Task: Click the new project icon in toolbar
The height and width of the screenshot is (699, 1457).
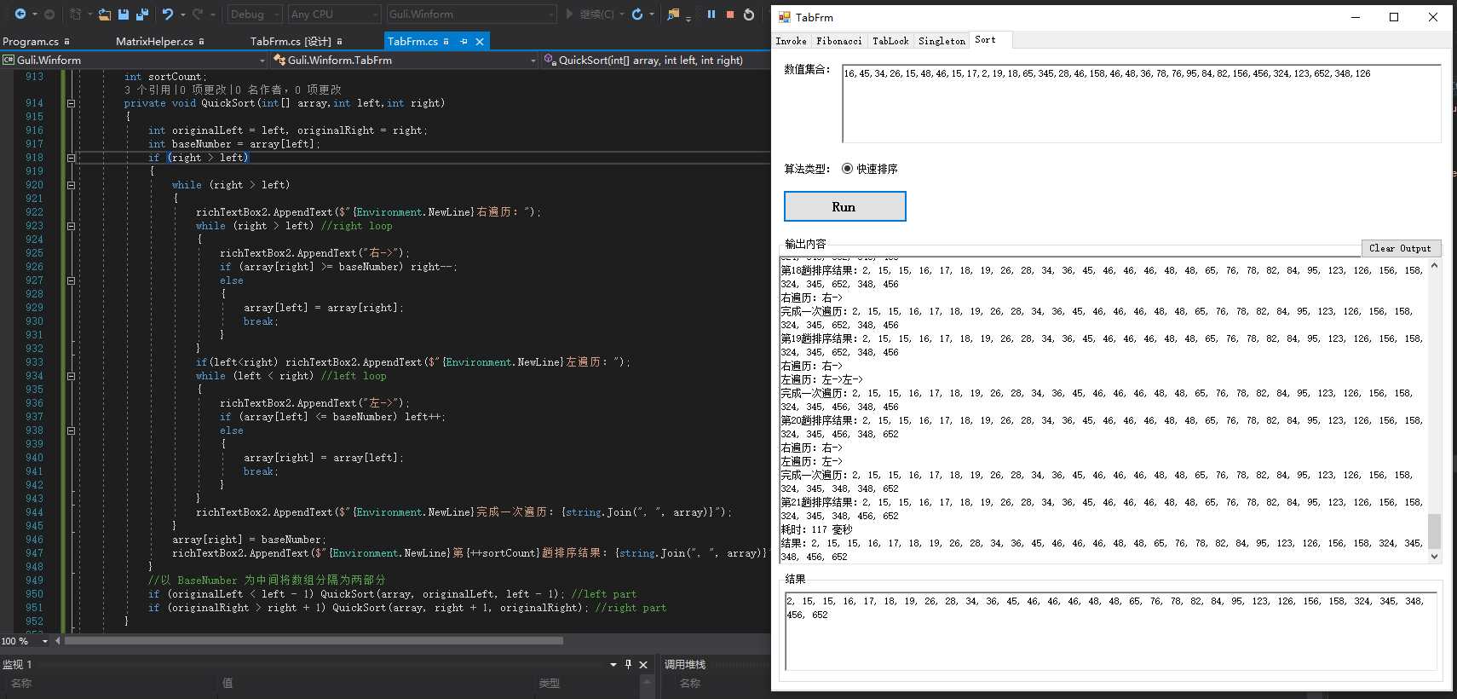Action: pyautogui.click(x=76, y=14)
